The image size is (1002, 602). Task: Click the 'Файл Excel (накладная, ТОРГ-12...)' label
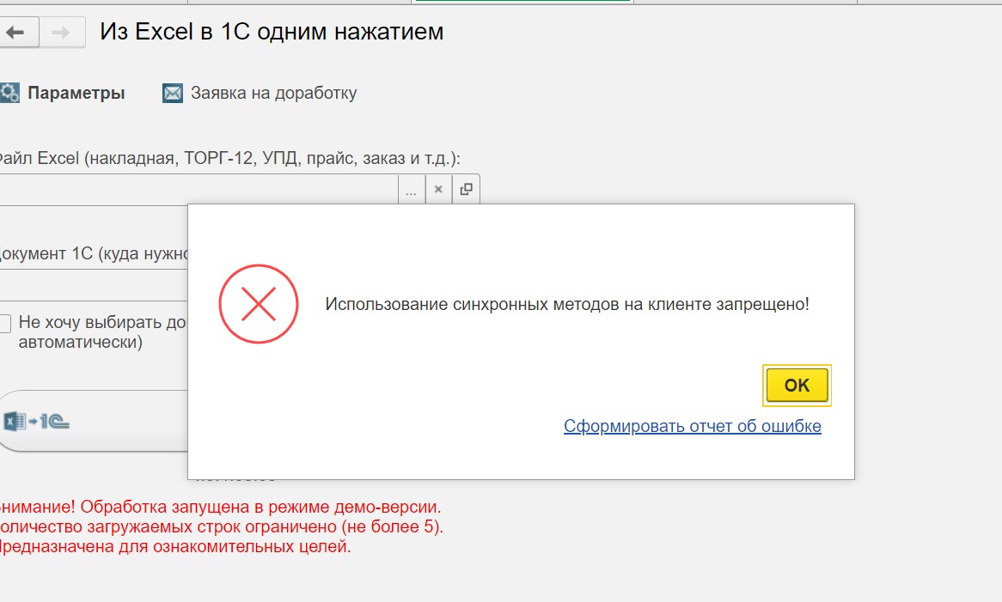pyautogui.click(x=229, y=158)
